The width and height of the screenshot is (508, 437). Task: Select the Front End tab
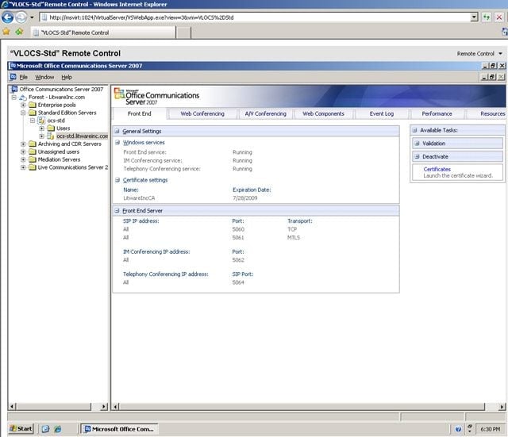click(140, 113)
